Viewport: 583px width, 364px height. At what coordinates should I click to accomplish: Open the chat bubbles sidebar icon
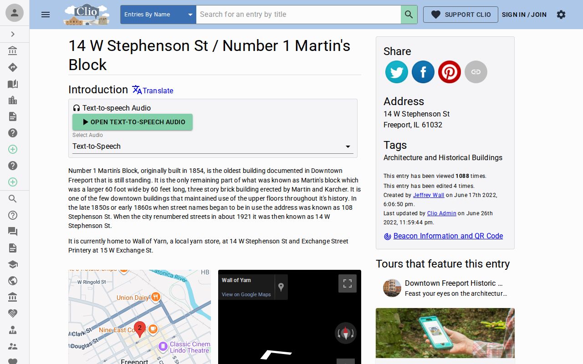pos(13,232)
